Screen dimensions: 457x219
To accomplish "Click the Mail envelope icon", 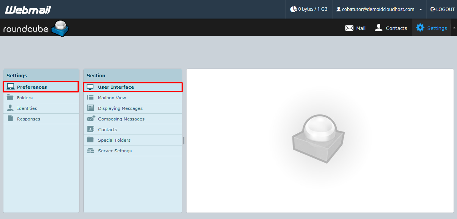I will pyautogui.click(x=348, y=28).
